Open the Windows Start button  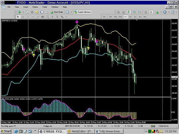point(6,131)
